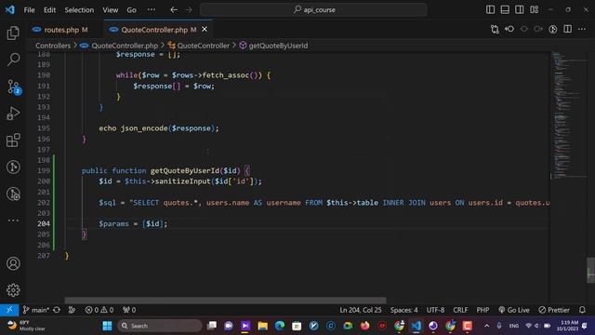Change line endings via CRLF
This screenshot has height=335, width=595.
[x=460, y=310]
